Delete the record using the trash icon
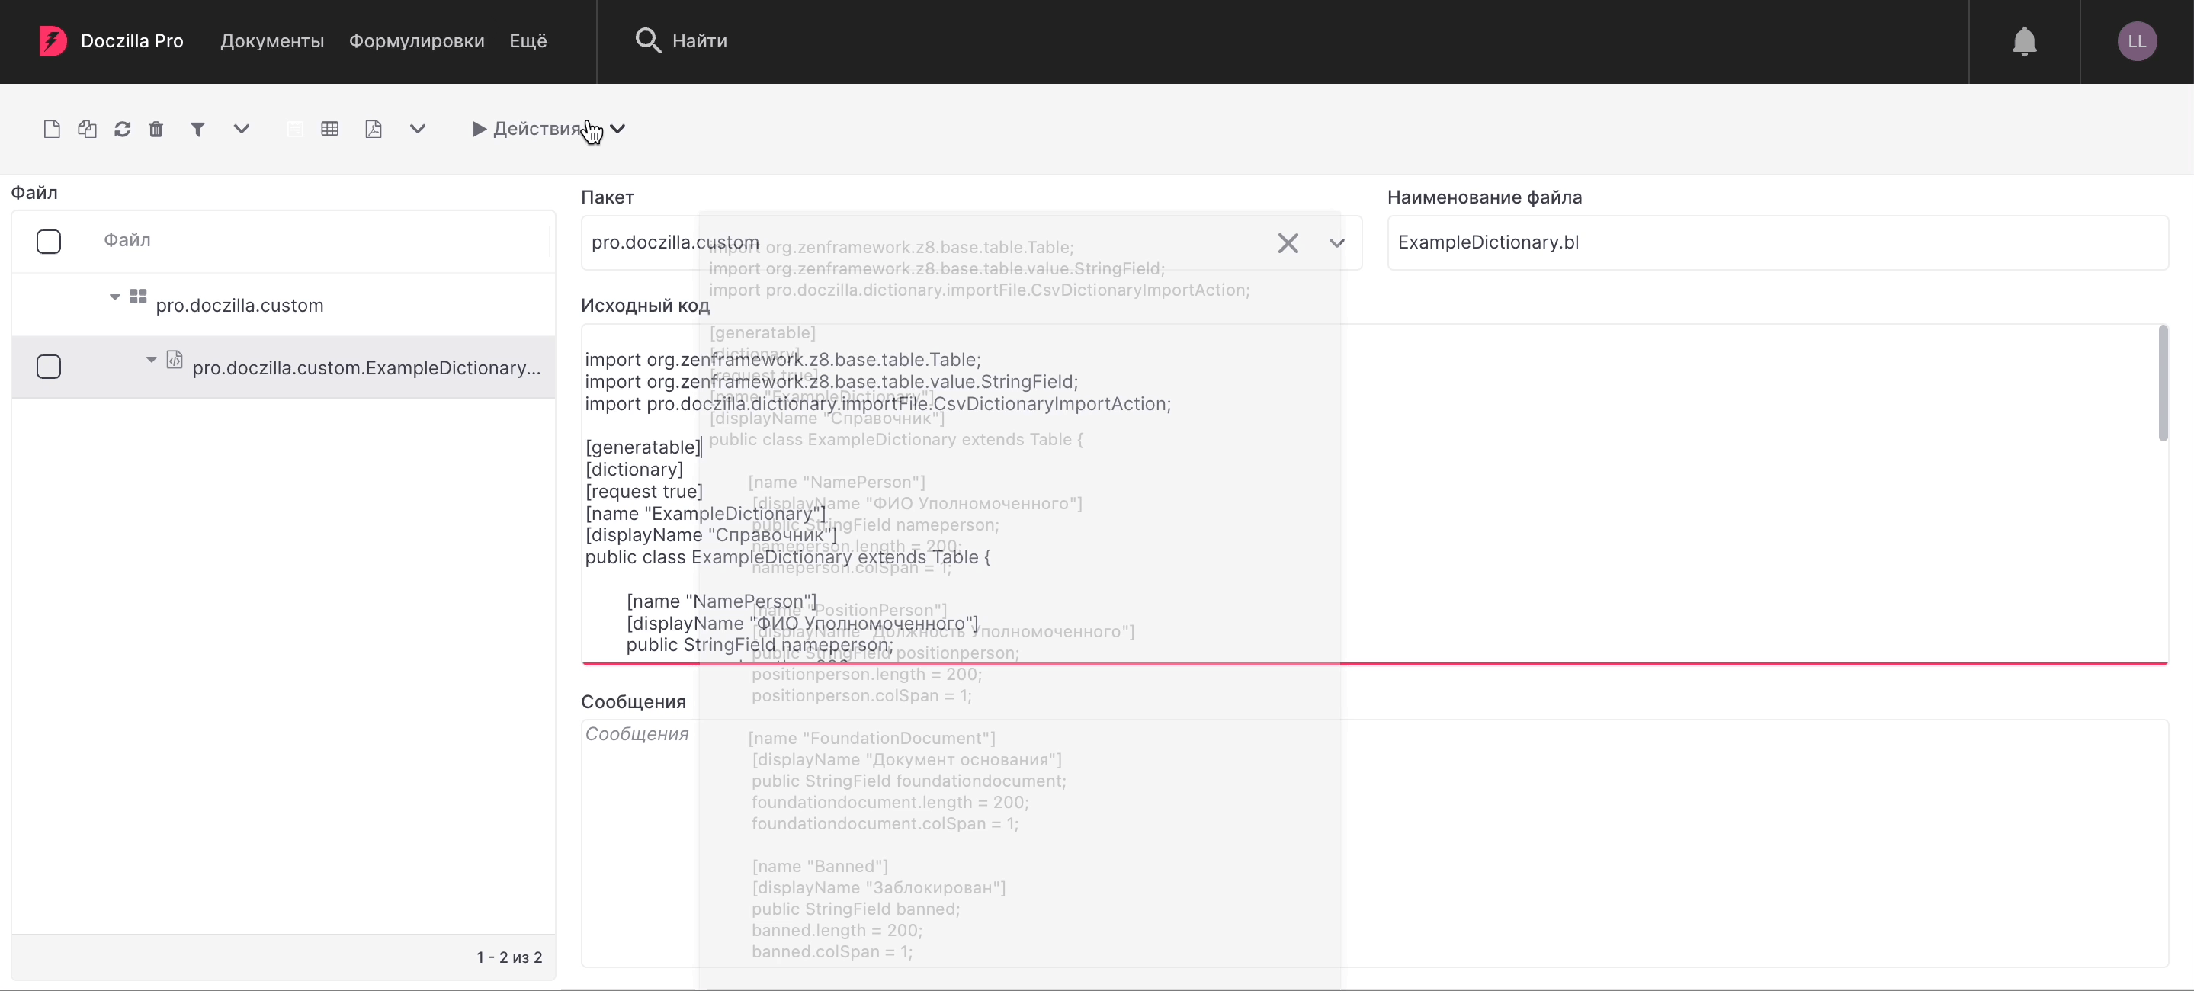This screenshot has height=991, width=2194. [156, 129]
